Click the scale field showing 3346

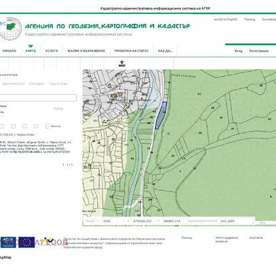click(112, 221)
